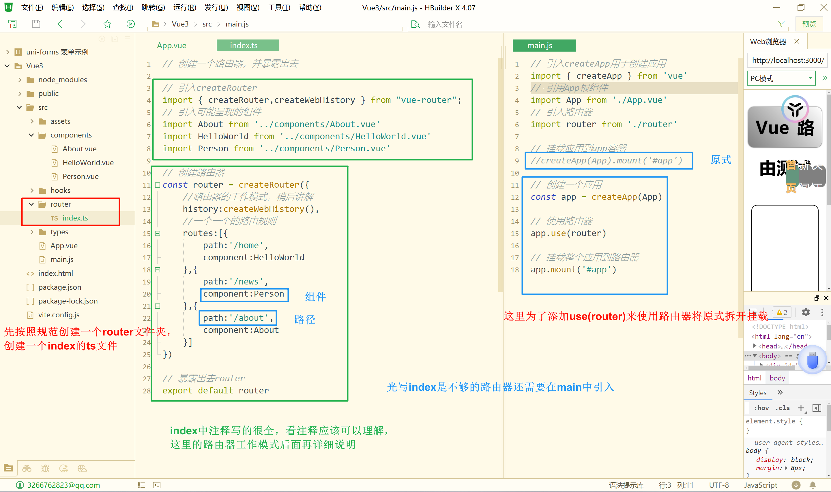Expand the node_modules folder

20,80
